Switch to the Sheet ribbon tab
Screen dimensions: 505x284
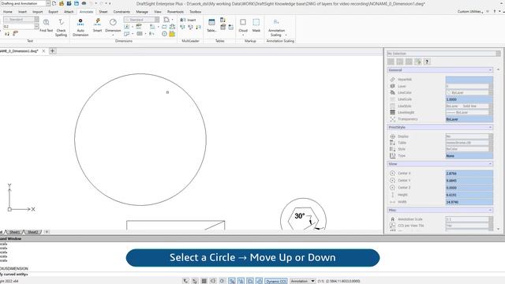click(103, 12)
